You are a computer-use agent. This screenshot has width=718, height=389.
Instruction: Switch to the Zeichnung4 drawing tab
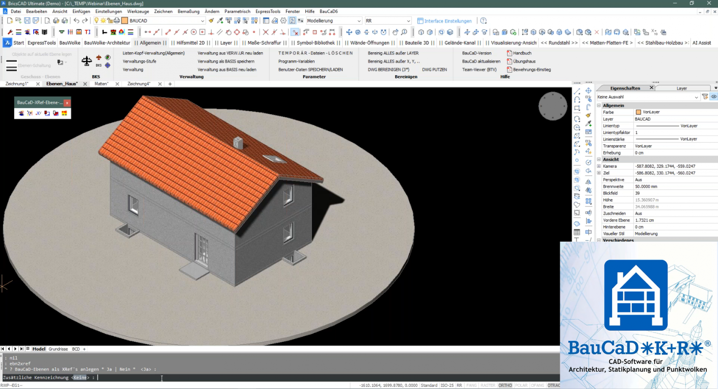point(139,84)
